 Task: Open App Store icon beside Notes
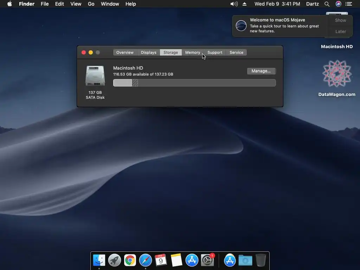pyautogui.click(x=192, y=261)
